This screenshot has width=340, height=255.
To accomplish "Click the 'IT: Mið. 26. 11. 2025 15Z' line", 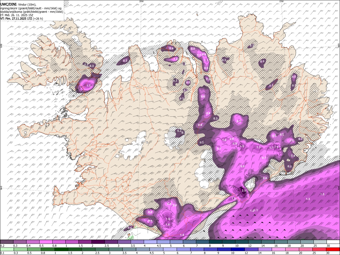I will 17,15.
